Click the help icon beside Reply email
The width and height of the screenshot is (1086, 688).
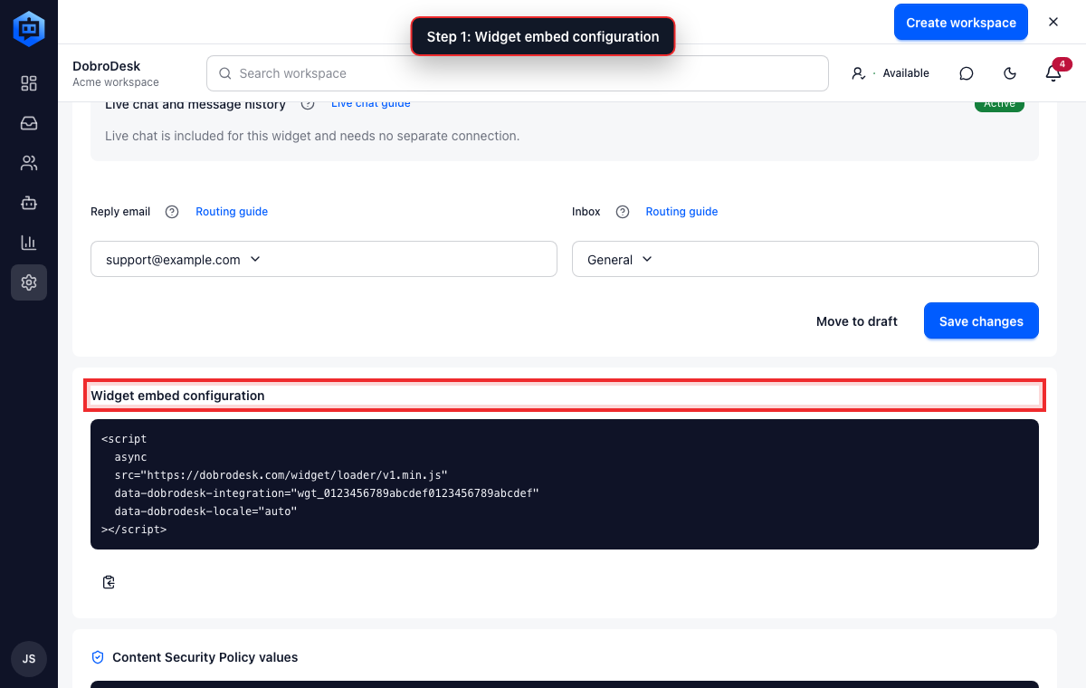click(x=172, y=212)
